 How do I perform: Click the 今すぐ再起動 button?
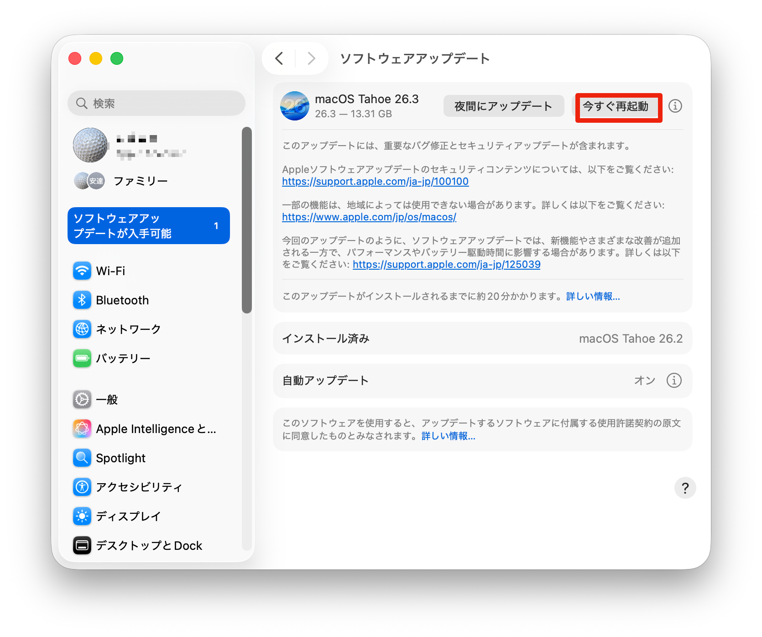click(x=616, y=106)
